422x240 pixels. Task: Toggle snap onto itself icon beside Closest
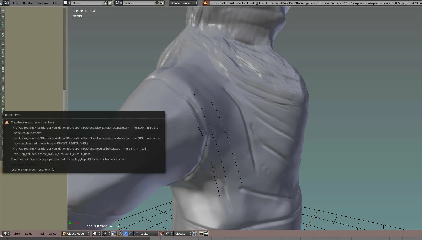coord(195,233)
